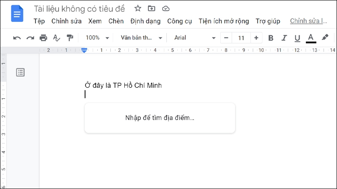Run spelling and grammar check
337x189 pixels.
(x=56, y=38)
